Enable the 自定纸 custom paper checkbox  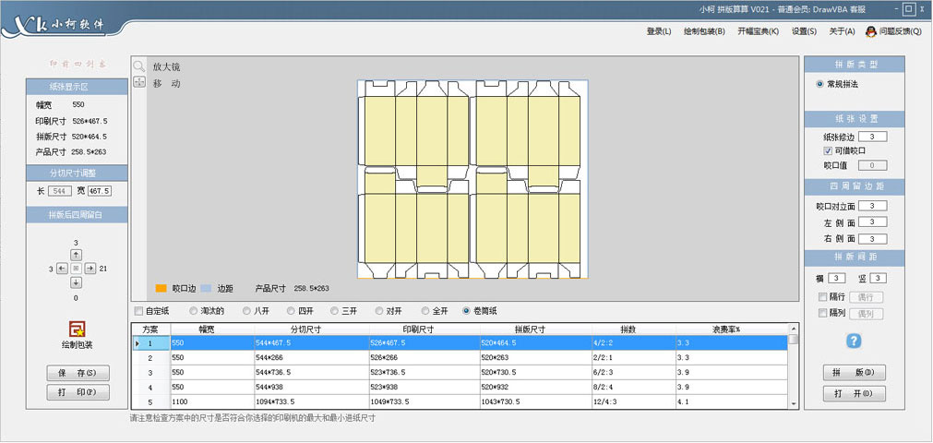click(x=139, y=311)
